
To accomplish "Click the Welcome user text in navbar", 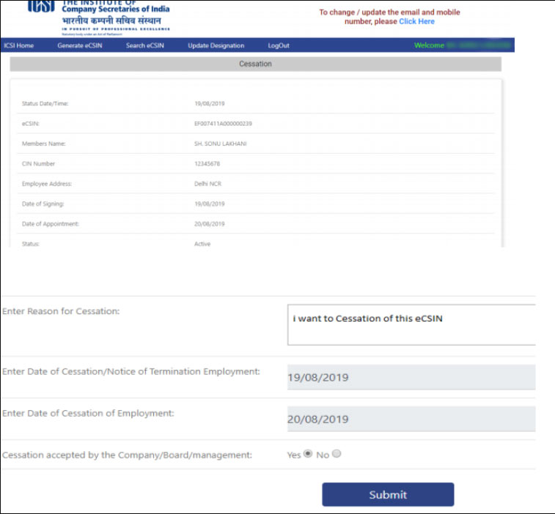I will 429,45.
